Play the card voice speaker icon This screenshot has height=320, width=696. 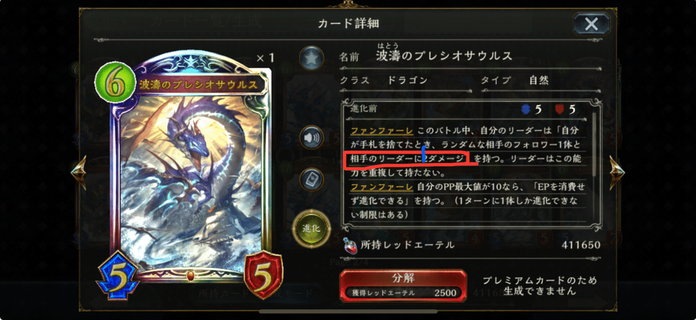[x=311, y=138]
